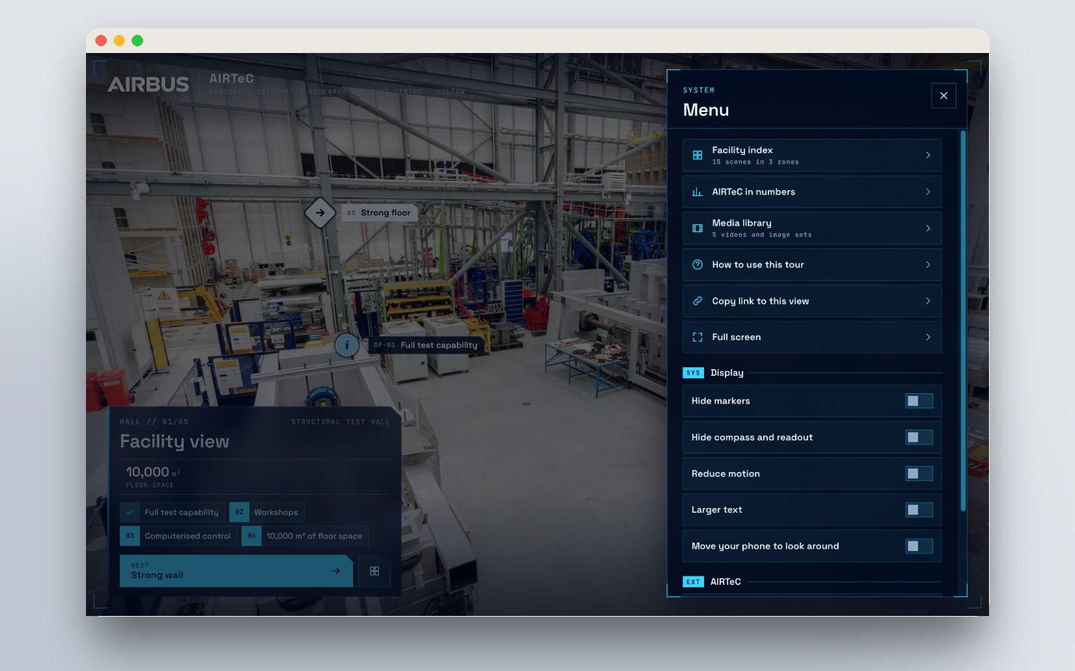Click the link icon beside Copy link to this view

click(697, 301)
